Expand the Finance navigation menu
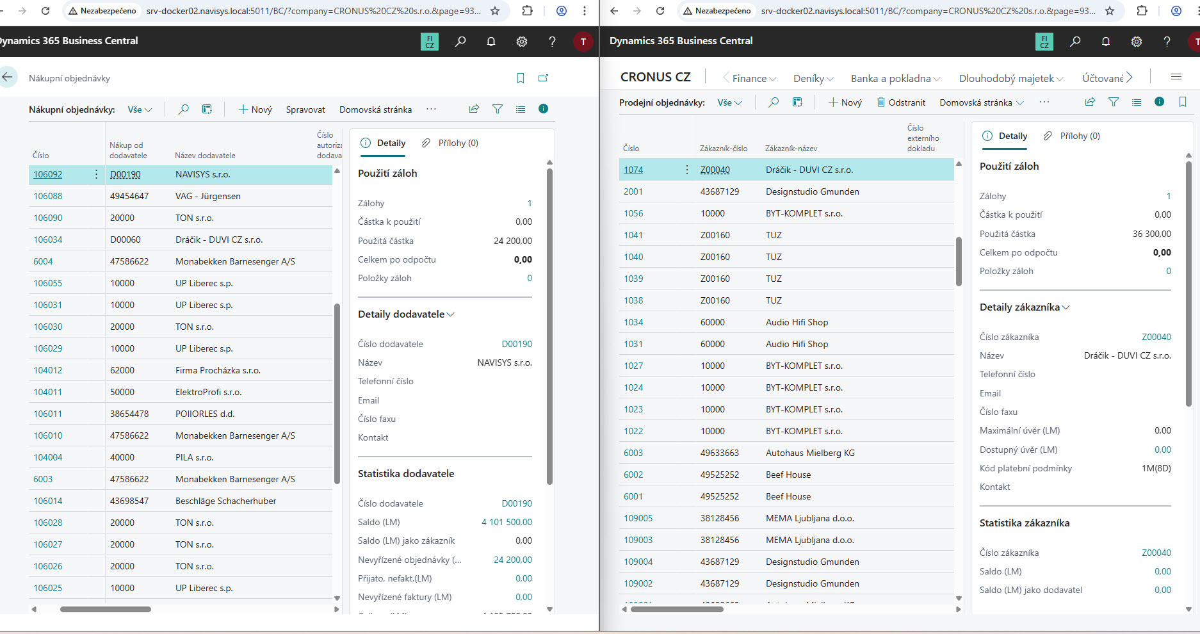The height and width of the screenshot is (634, 1200). pos(754,78)
